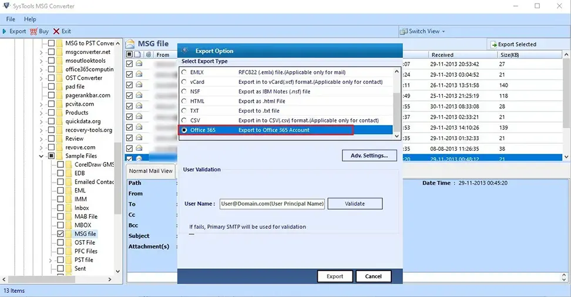Expand the office365computing tree node

(41, 69)
